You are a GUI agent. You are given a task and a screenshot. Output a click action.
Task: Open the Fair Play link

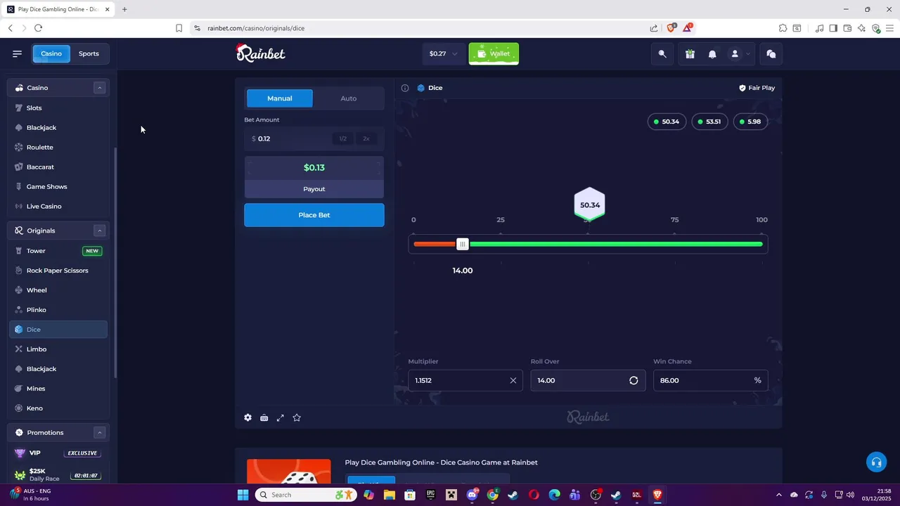click(x=757, y=88)
